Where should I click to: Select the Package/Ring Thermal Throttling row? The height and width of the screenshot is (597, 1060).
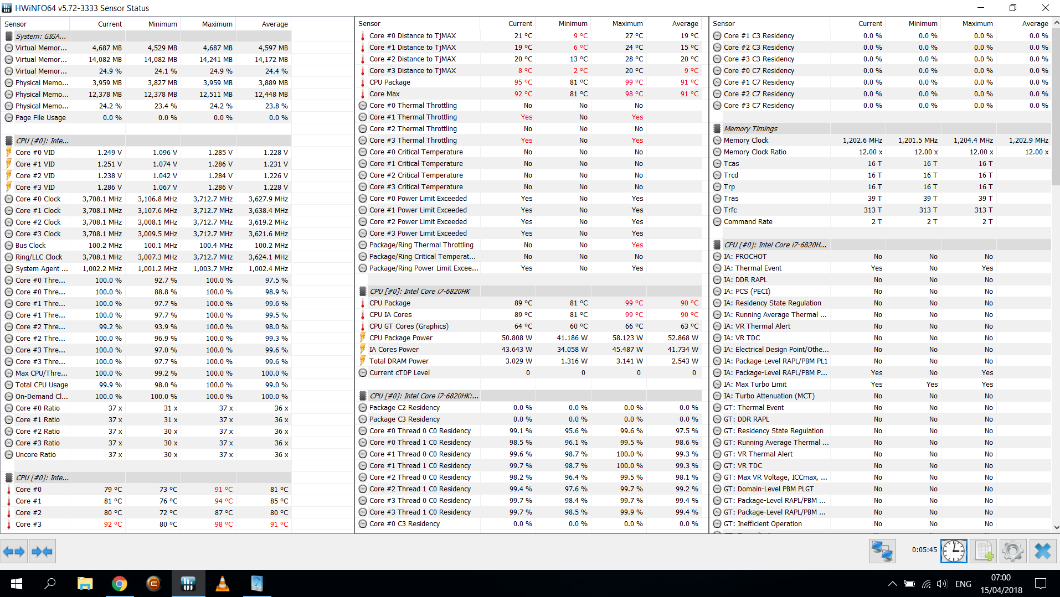click(529, 245)
